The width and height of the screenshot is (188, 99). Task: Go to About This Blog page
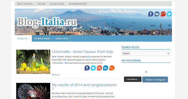pyautogui.click(x=25, y=4)
